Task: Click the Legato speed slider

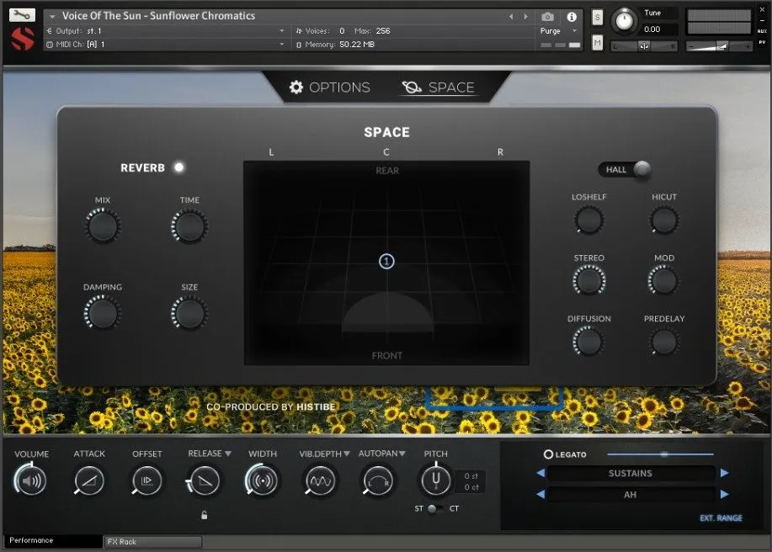Action: (660, 454)
